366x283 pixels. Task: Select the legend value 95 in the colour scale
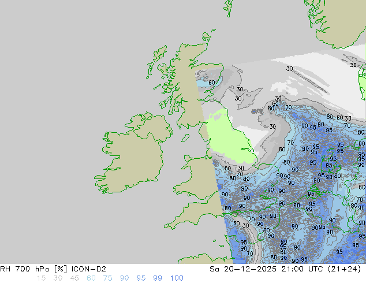coord(141,278)
